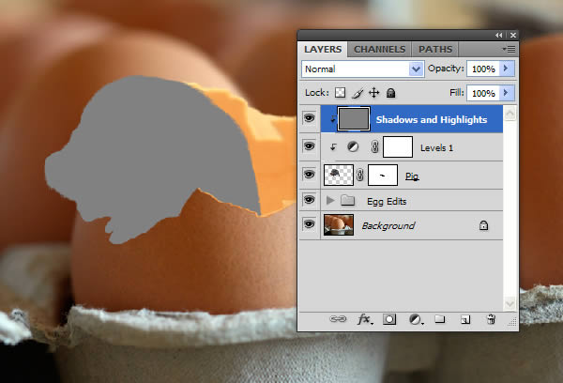Select the Background layer thumbnail
This screenshot has width=563, height=383.
coord(338,225)
